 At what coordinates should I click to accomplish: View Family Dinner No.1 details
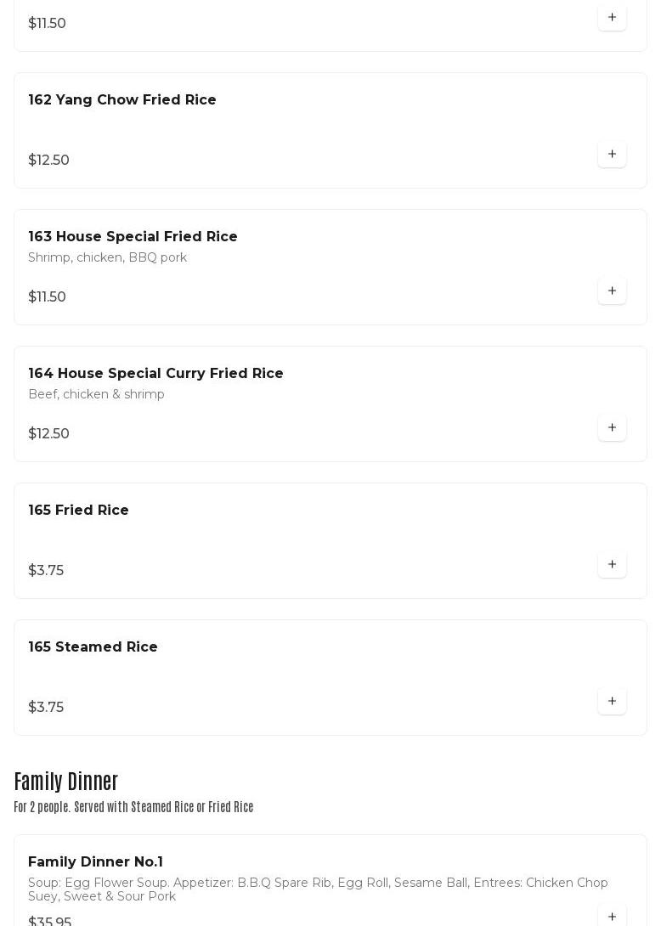pyautogui.click(x=95, y=862)
